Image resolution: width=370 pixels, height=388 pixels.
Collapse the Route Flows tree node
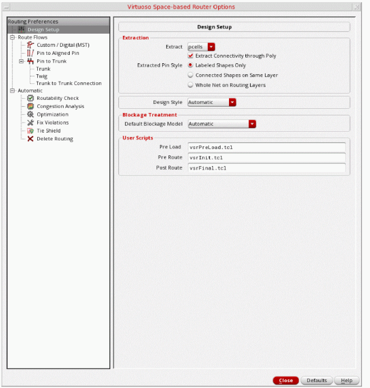click(x=12, y=37)
